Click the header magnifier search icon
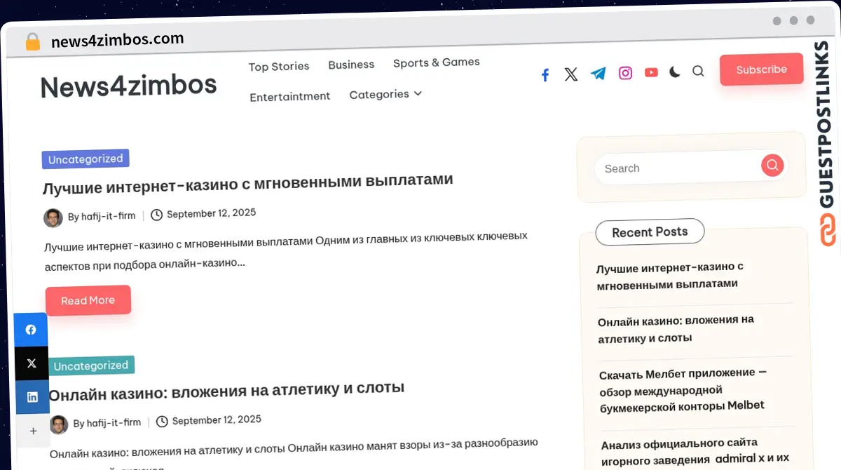841x470 pixels. [698, 71]
